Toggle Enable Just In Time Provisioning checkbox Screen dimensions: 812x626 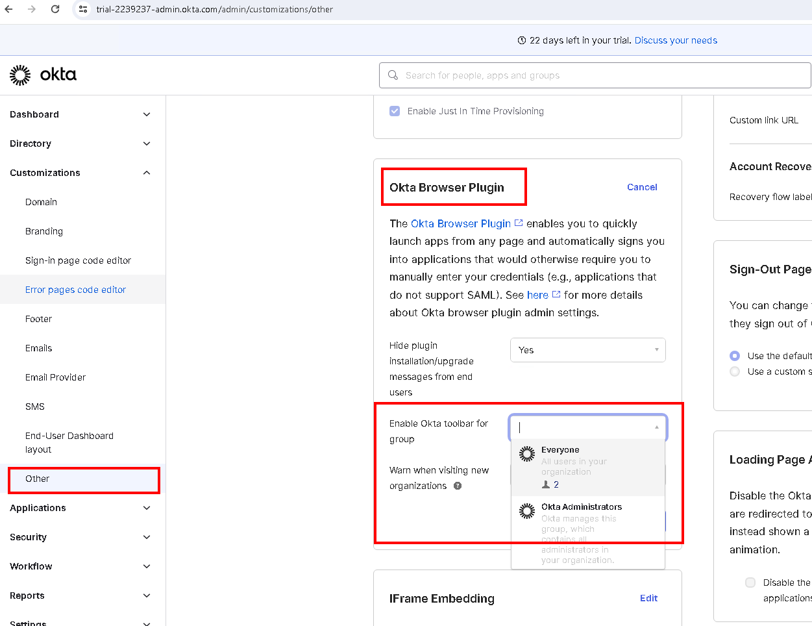click(x=395, y=111)
